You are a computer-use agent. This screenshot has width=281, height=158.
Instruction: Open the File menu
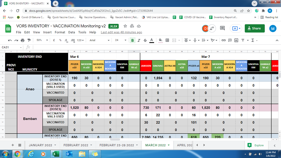[x=19, y=32]
